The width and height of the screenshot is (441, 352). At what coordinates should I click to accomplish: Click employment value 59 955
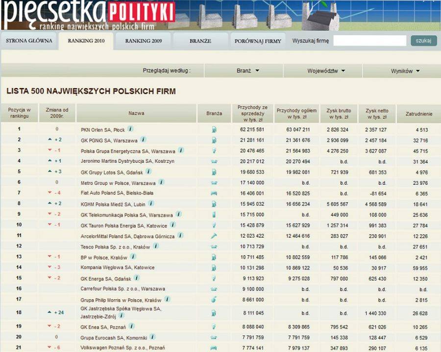coord(420,268)
